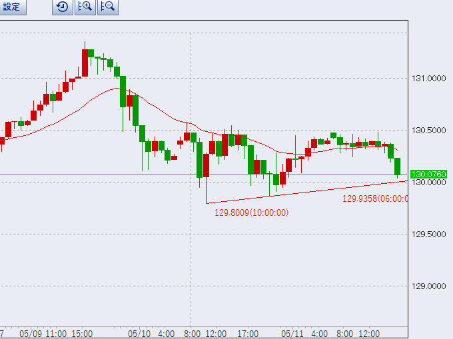Click the green 130.0760 current price tag
This screenshot has width=453, height=339.
click(x=428, y=174)
